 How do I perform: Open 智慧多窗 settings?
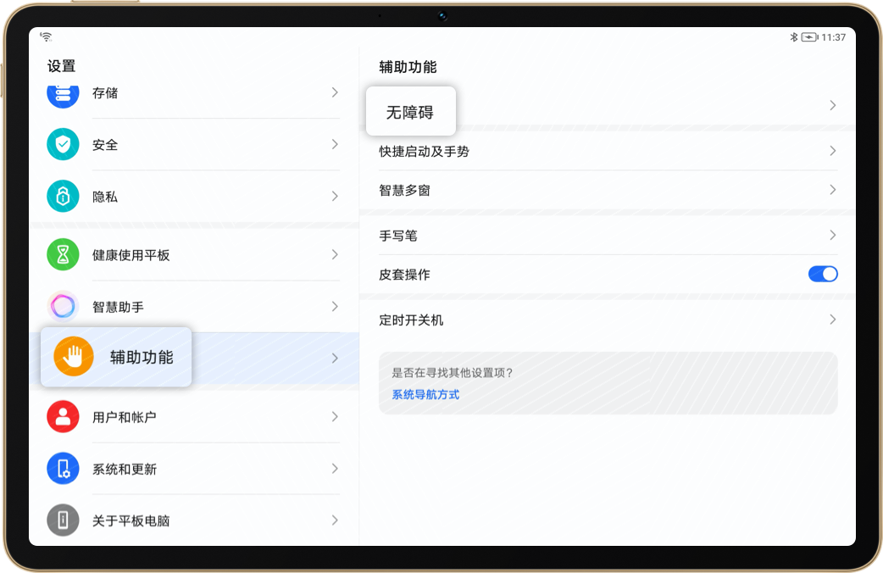(x=608, y=190)
